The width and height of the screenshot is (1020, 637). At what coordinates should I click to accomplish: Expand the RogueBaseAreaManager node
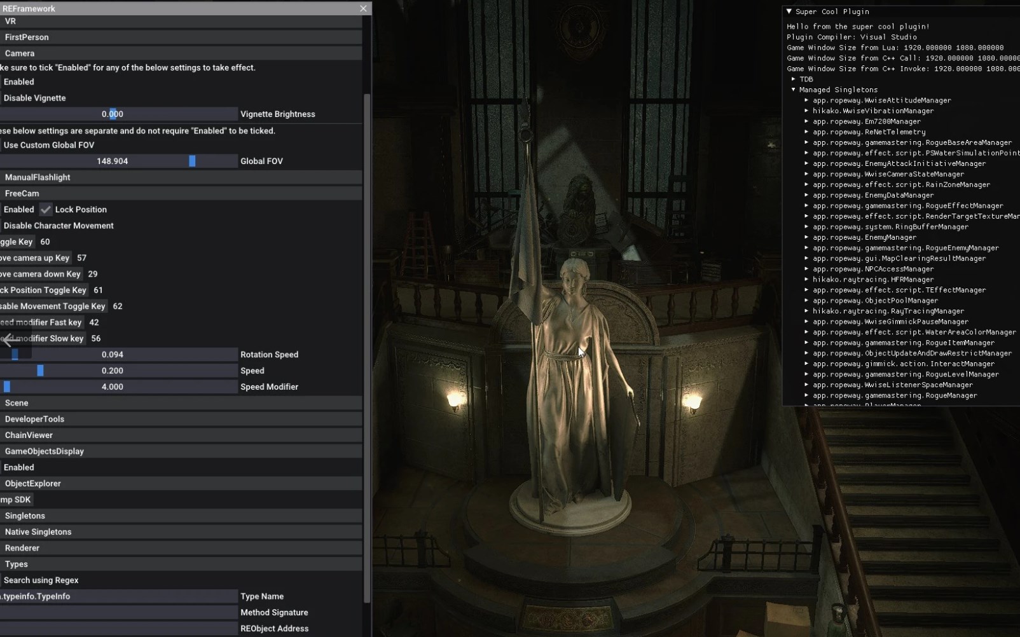point(806,142)
